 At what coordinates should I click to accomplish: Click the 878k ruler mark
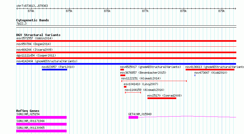pos(183,11)
